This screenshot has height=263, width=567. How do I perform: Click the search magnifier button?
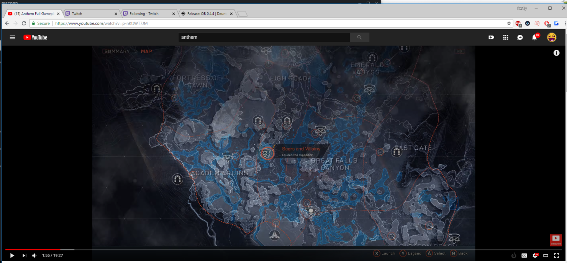point(359,38)
